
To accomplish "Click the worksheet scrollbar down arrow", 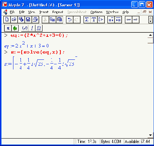I will coord(150,135).
